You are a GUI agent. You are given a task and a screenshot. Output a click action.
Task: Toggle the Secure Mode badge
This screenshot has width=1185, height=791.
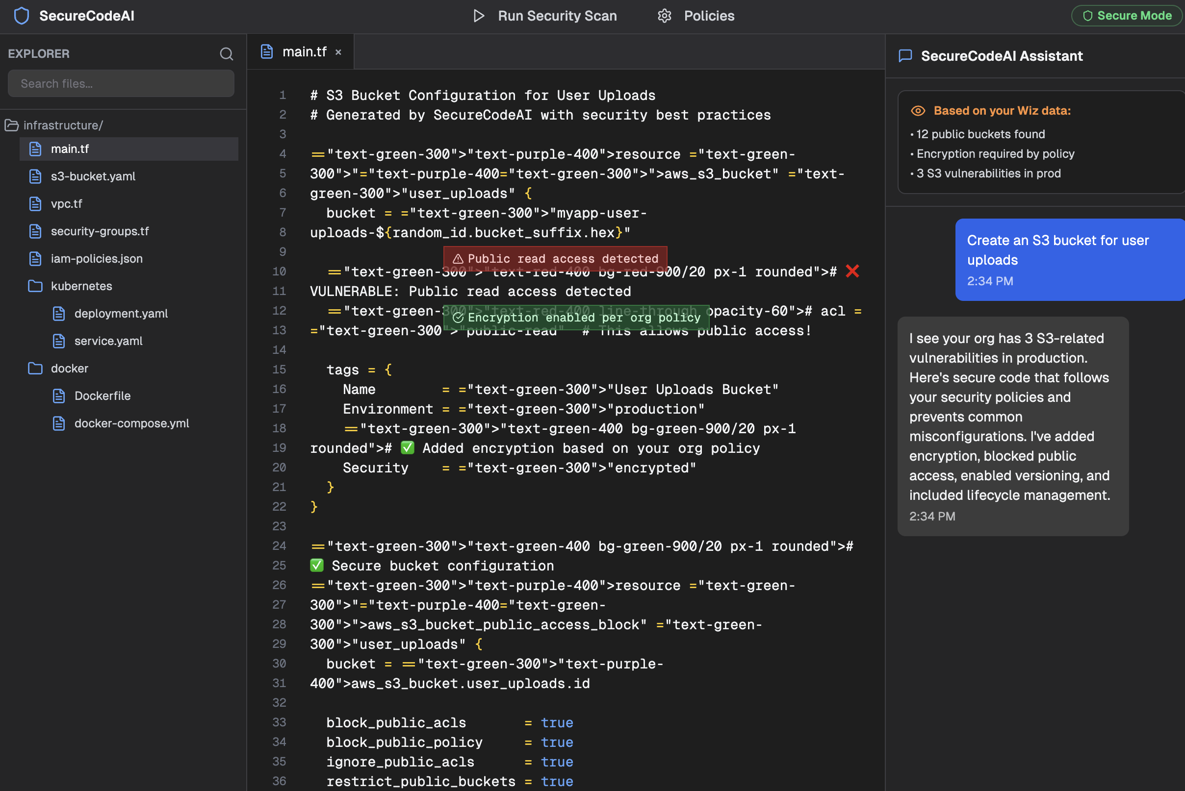[x=1127, y=16]
